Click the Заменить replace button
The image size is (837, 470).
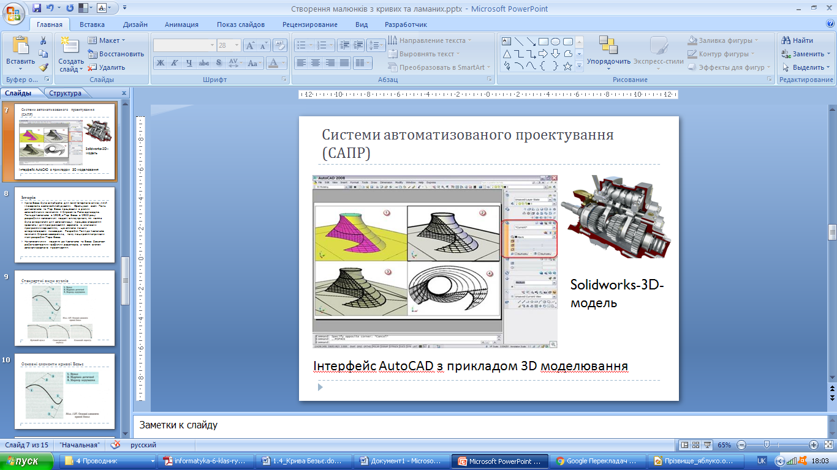pos(806,54)
